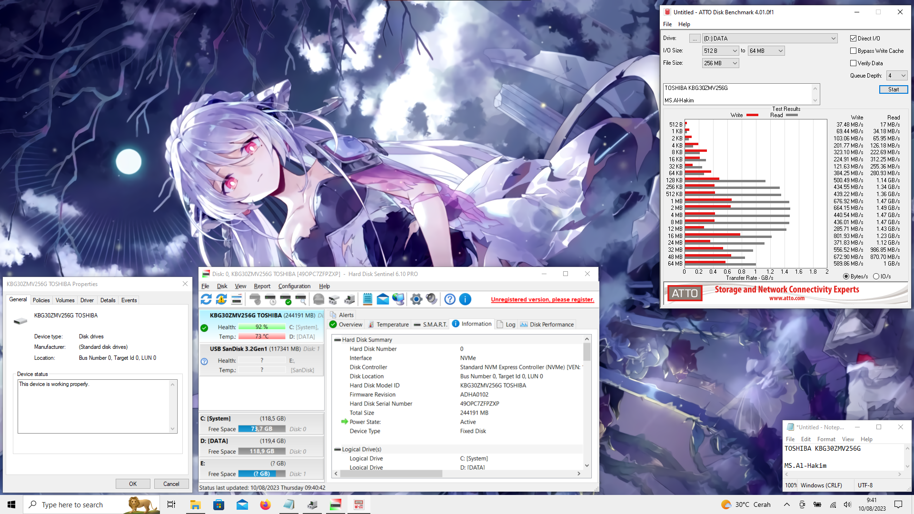Open the File Size dropdown (256 MB)
Screen dimensions: 914x514
coord(720,63)
